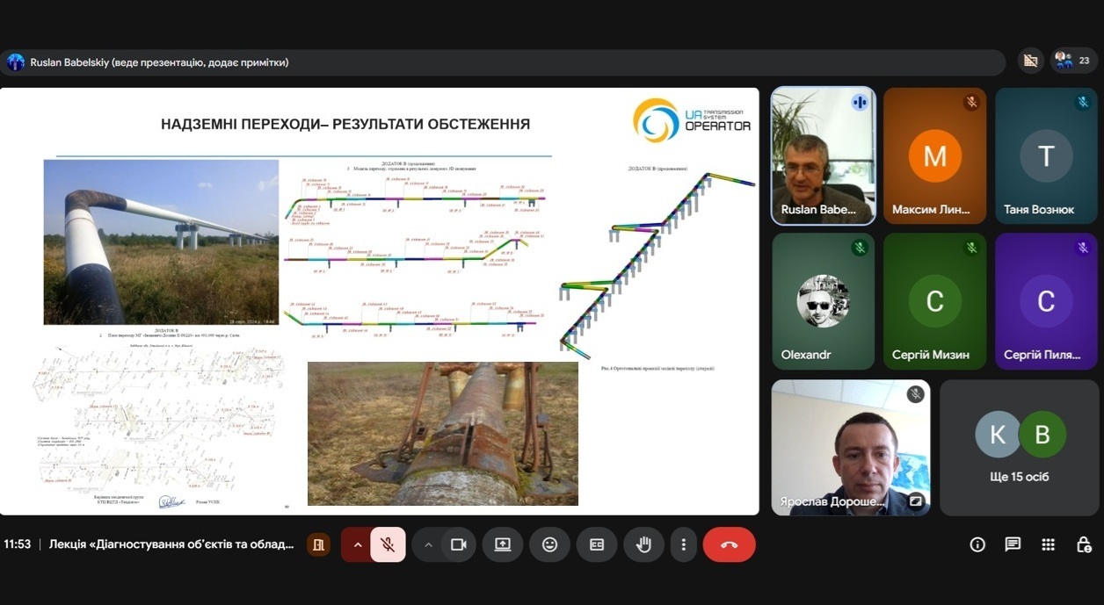Toggle the microphone mute button
The image size is (1104, 605).
tap(388, 544)
